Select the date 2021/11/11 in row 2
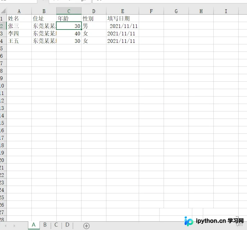The image size is (247, 230). [x=123, y=26]
